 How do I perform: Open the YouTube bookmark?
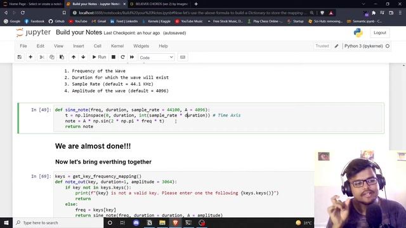(78, 21)
